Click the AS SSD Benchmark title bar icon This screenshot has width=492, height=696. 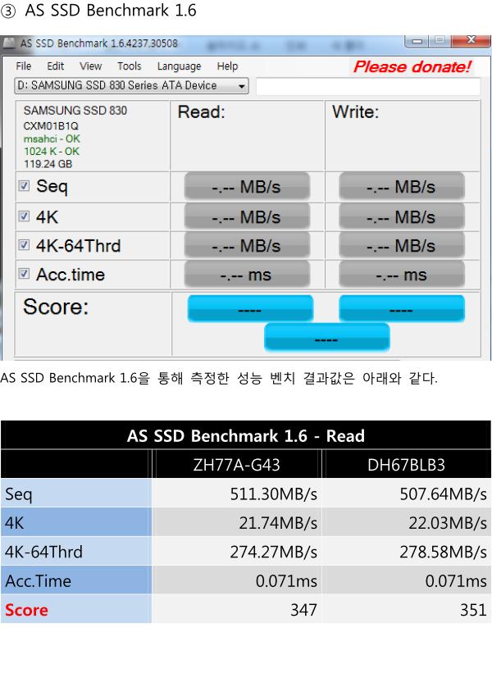point(9,43)
